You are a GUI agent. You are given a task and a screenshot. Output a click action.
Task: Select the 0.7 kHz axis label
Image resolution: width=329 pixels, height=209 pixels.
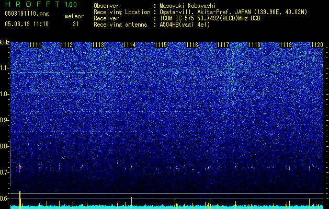click(5, 172)
